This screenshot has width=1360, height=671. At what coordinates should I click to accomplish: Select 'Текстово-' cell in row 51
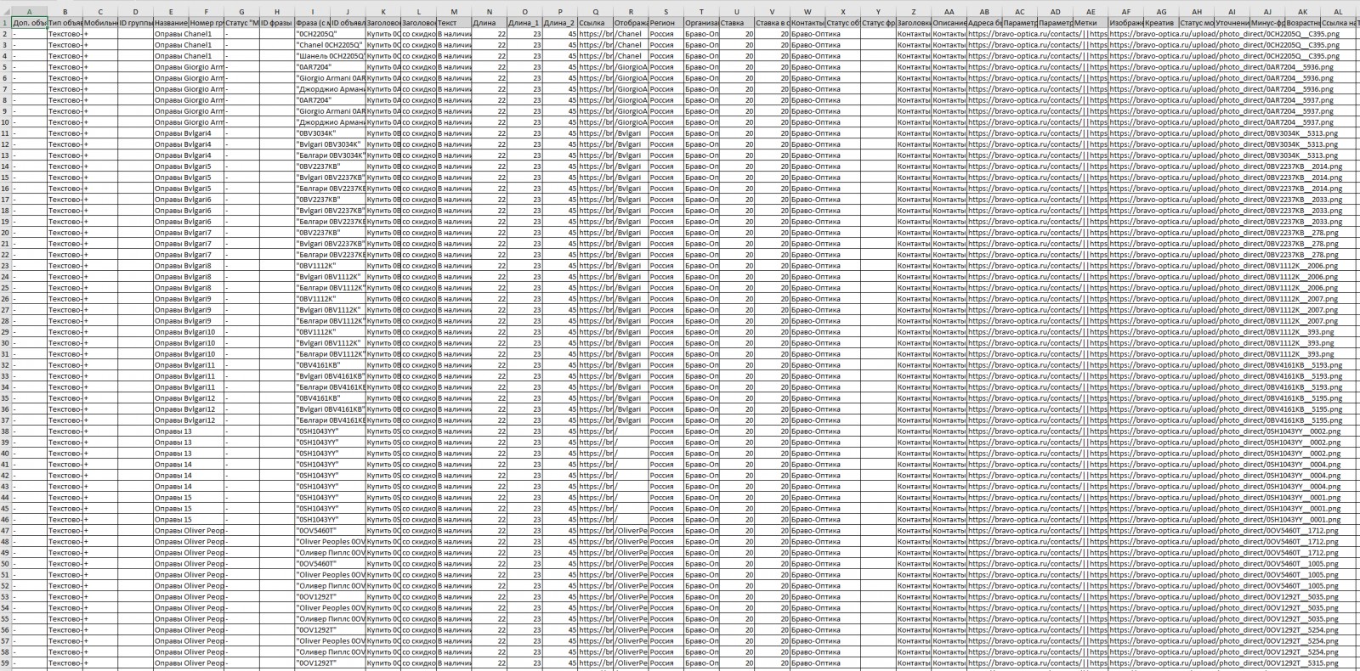click(x=65, y=575)
